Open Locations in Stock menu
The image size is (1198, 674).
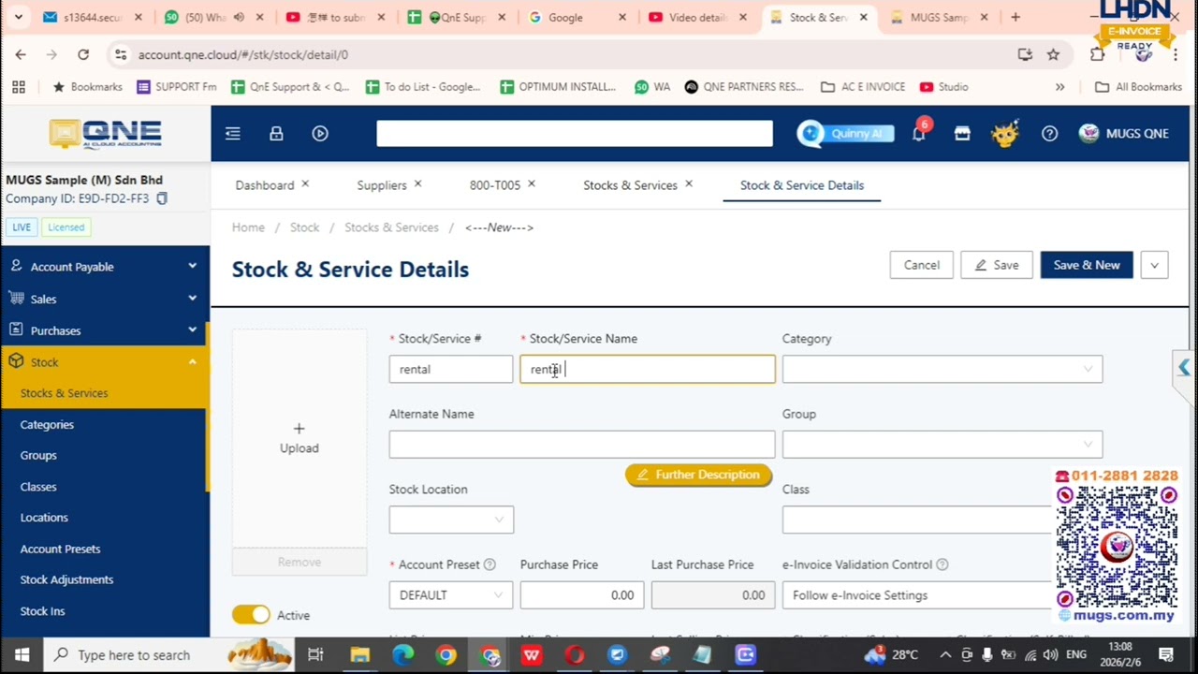pyautogui.click(x=44, y=518)
